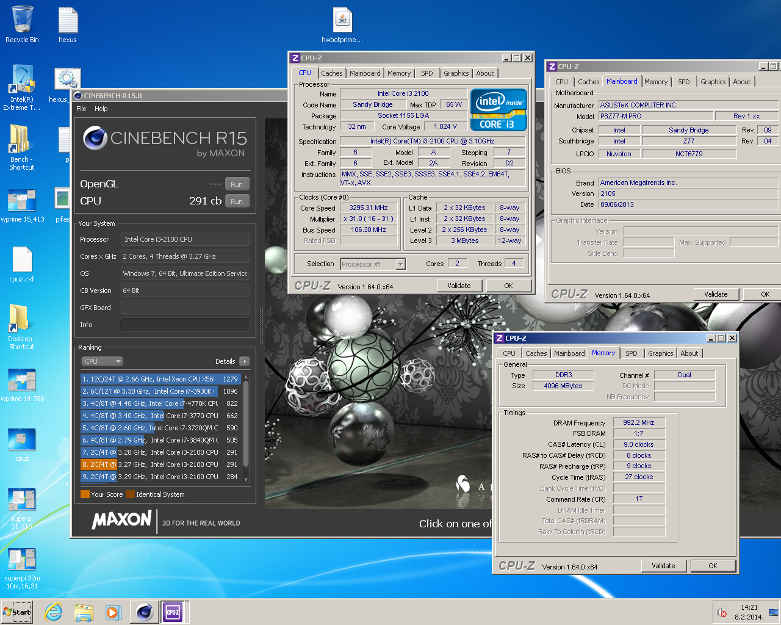
Task: Select ranking entry Core i7-3930K 1096
Action: pos(160,391)
